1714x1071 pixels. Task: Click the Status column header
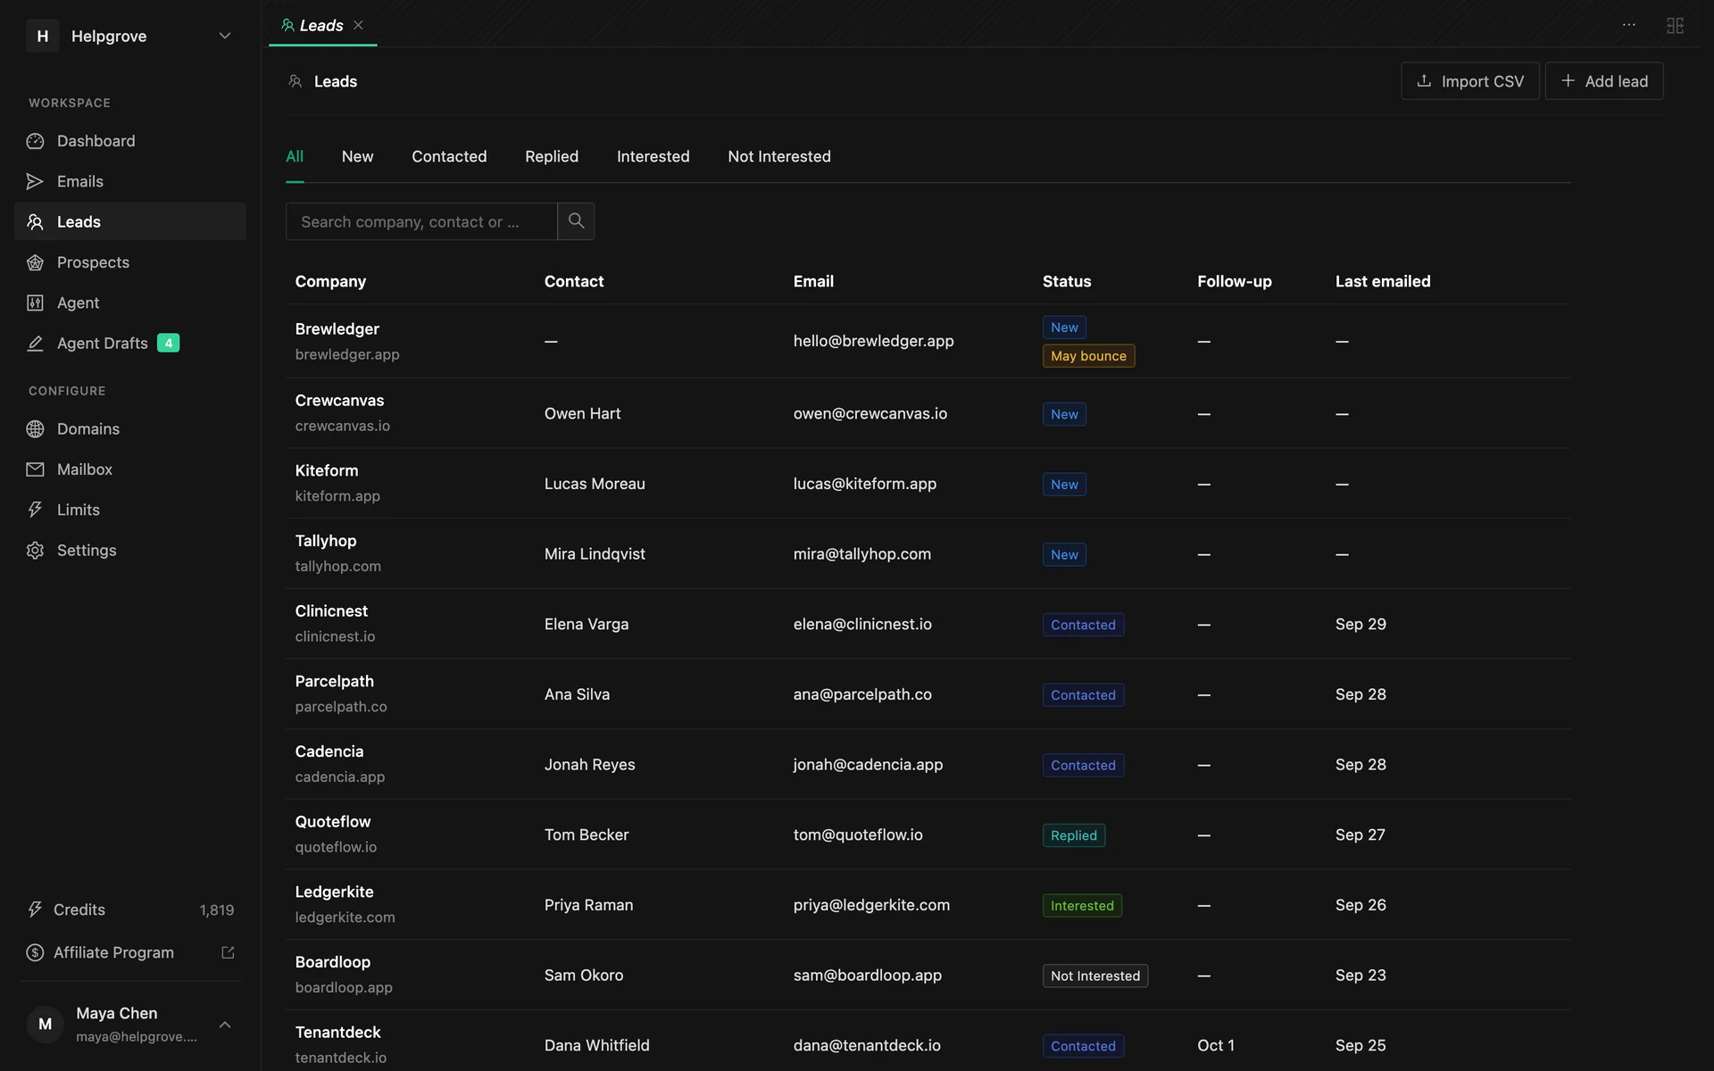1067,281
